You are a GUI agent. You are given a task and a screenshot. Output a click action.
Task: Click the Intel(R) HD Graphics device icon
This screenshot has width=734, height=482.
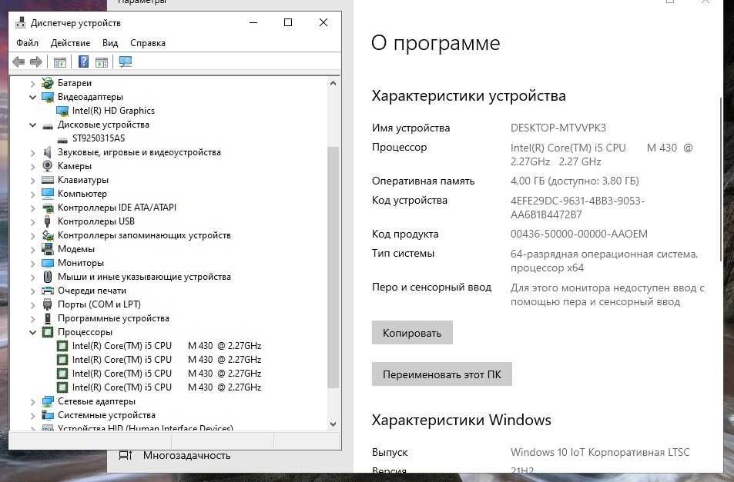coord(62,111)
